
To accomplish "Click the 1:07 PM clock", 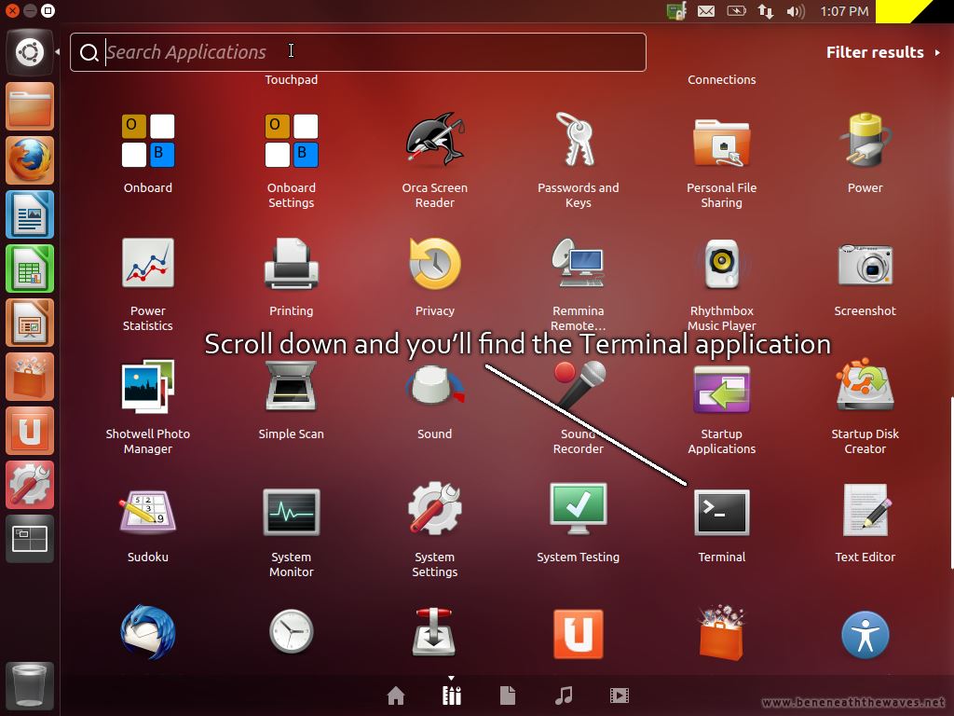I will pos(844,11).
